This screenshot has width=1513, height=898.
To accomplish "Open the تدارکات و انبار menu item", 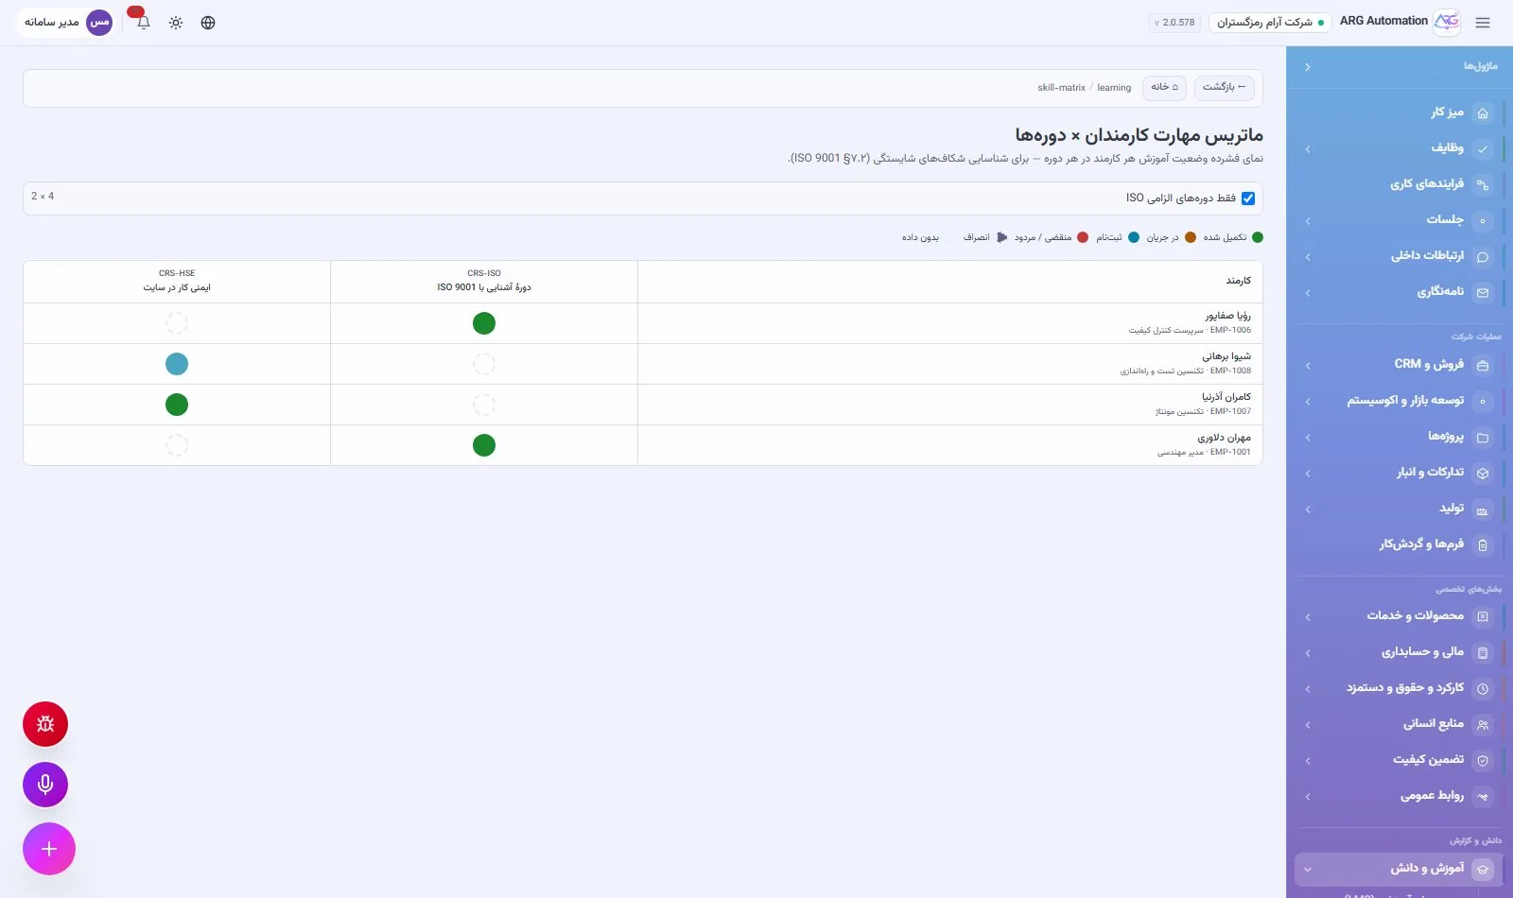I will [x=1400, y=473].
